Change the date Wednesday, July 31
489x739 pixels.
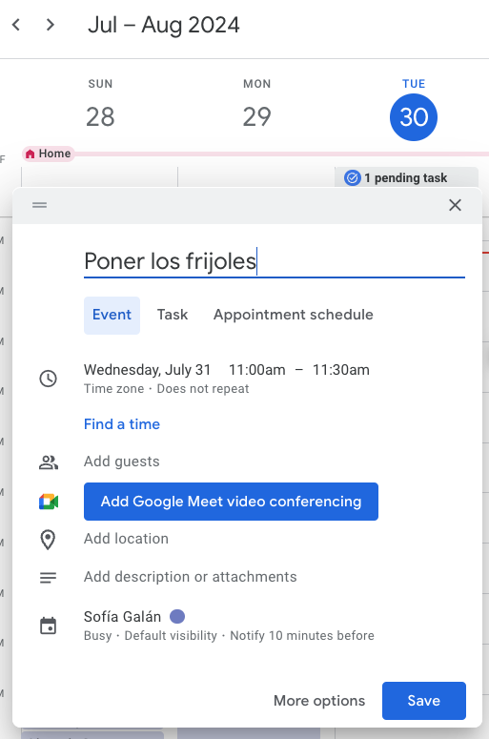point(147,370)
